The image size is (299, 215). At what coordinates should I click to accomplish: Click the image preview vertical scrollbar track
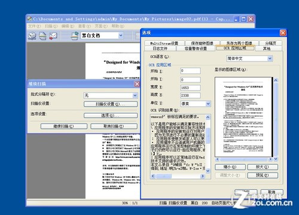(276, 119)
